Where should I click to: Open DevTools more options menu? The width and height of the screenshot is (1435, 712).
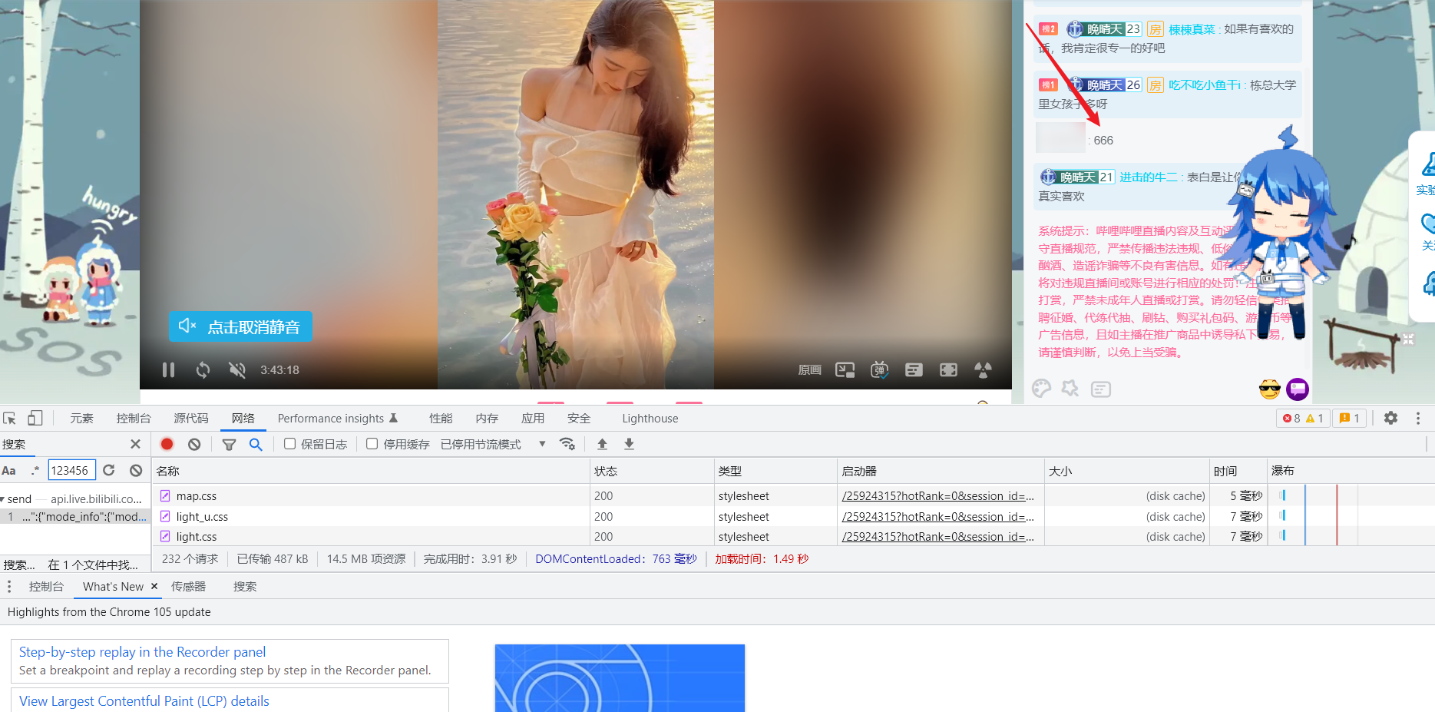pyautogui.click(x=1418, y=419)
